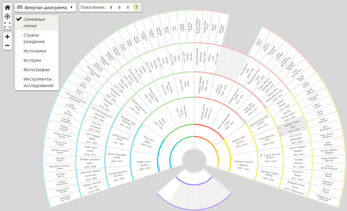Select Harriet Adelaide Lewis segment

116,157
